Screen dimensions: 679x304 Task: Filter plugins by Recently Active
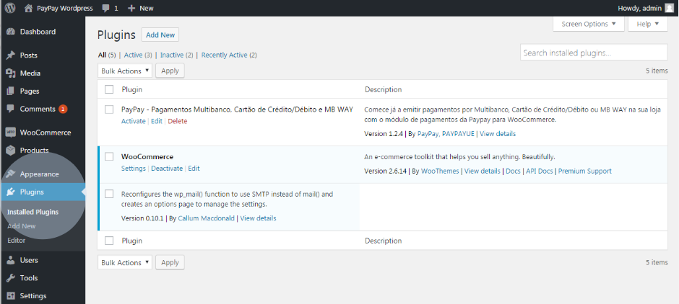(225, 55)
